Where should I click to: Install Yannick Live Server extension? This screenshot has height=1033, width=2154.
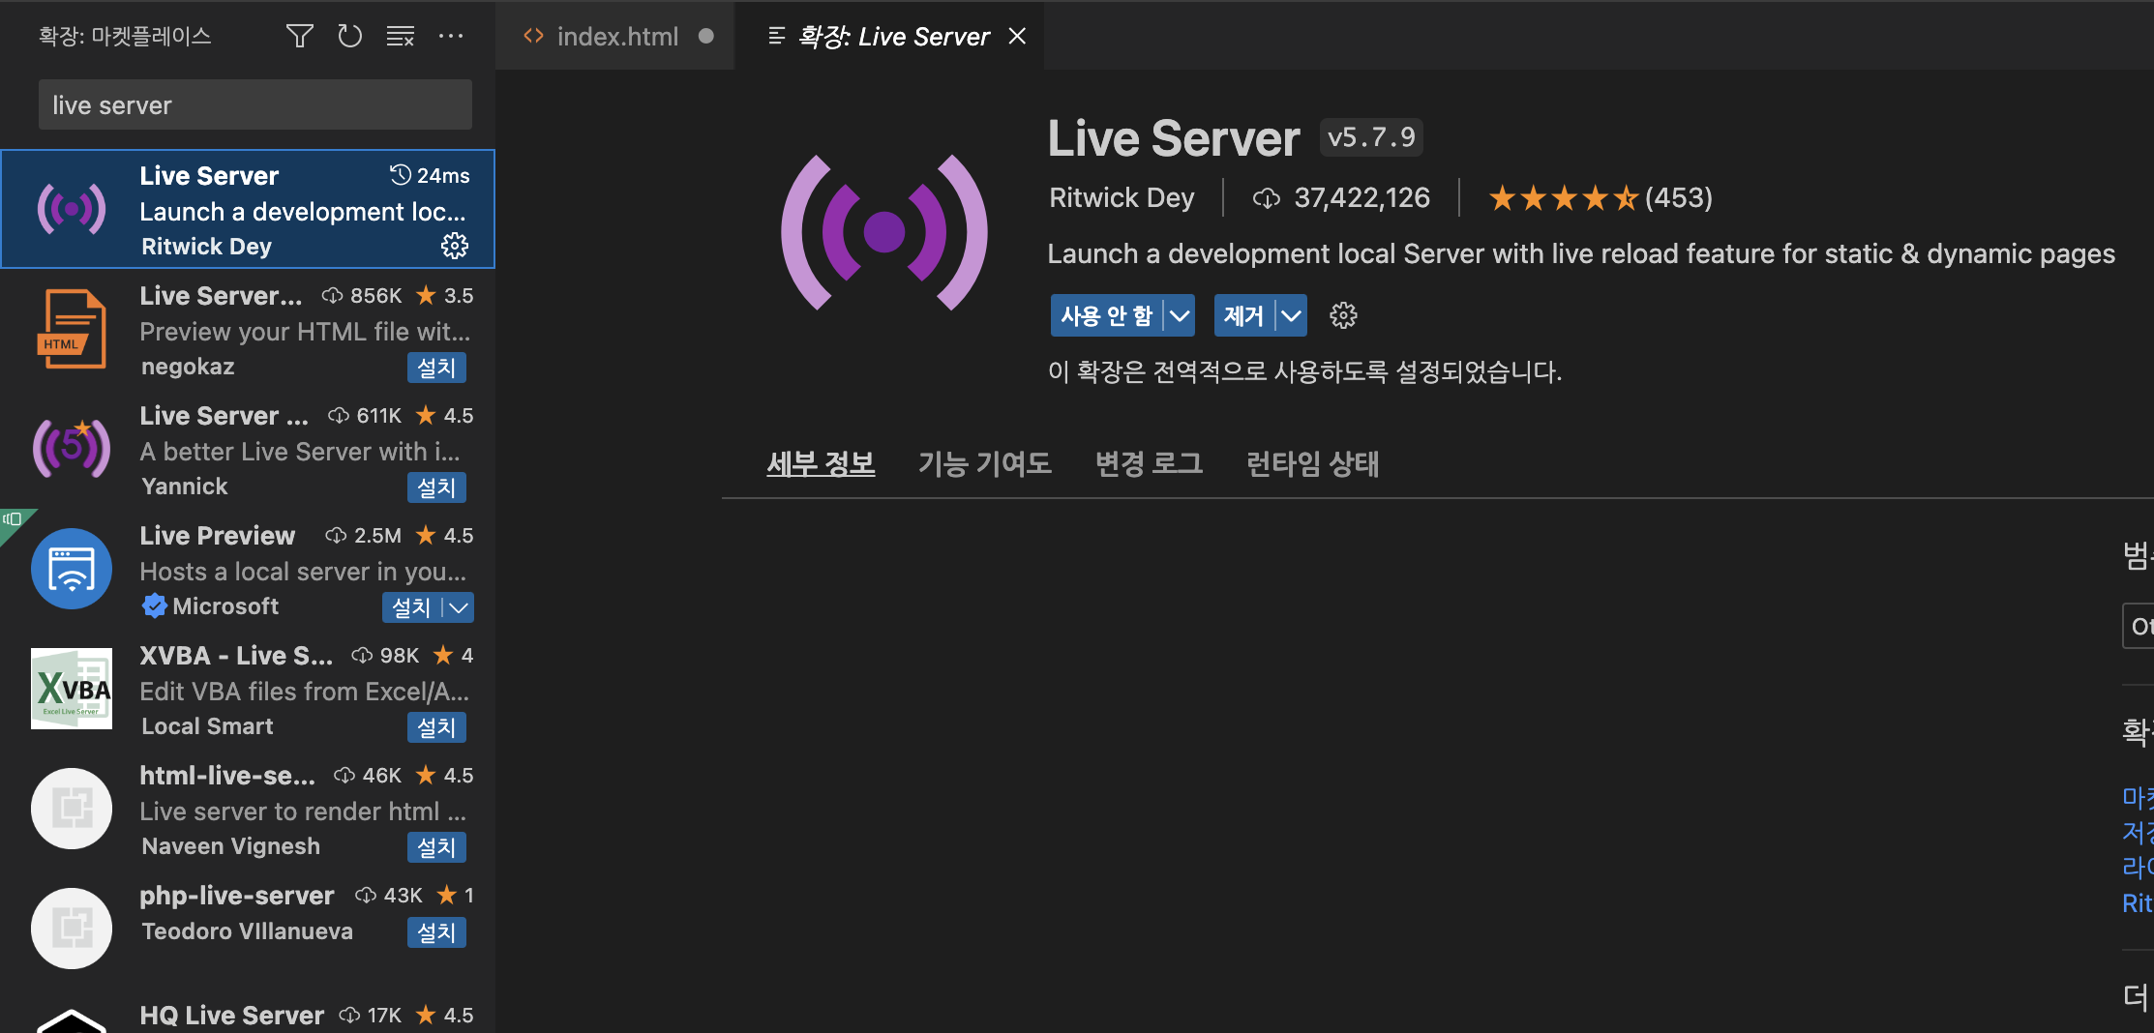(x=436, y=487)
